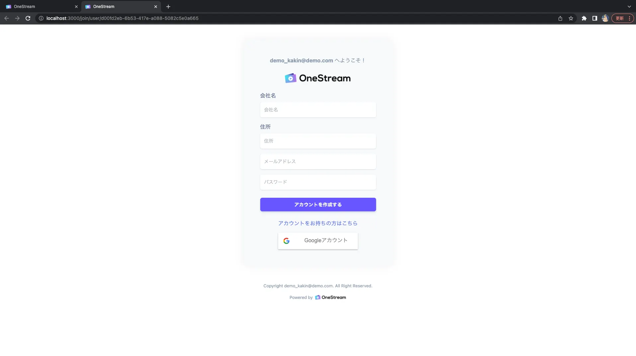Go back using the browser back arrow

coord(7,18)
